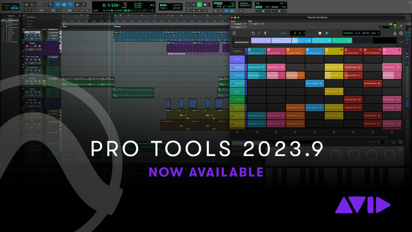Viewport: 412px width, 232px height.
Task: Click the Sketch pin window icon
Action: coord(401,26)
